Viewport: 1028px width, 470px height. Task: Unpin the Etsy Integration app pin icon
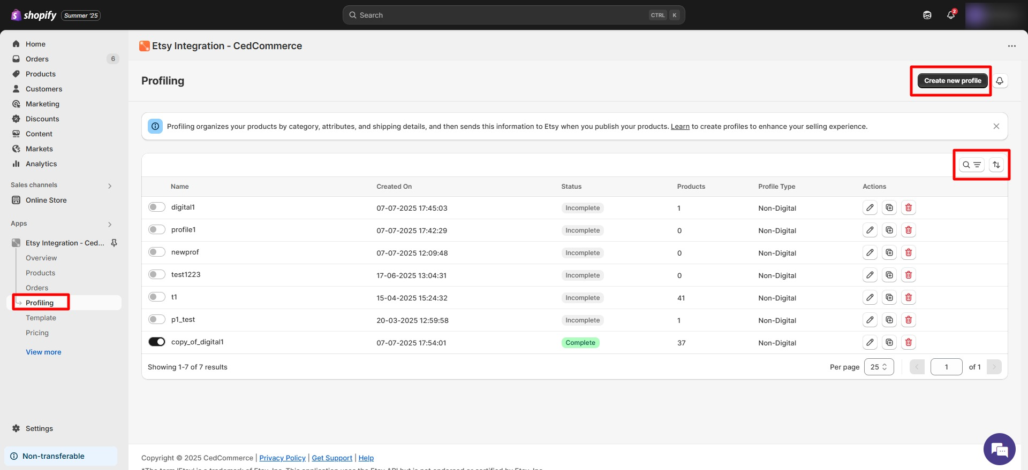(114, 243)
